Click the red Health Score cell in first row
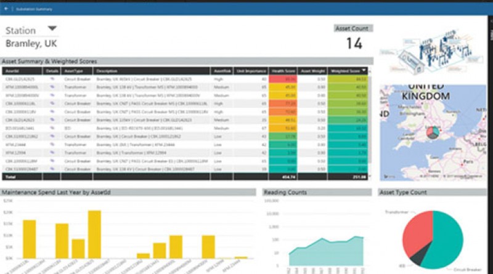The width and height of the screenshot is (493, 274). [283, 79]
